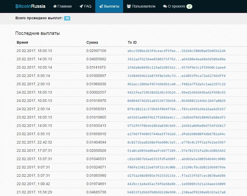Click the Сумма column header

pyautogui.click(x=92, y=42)
